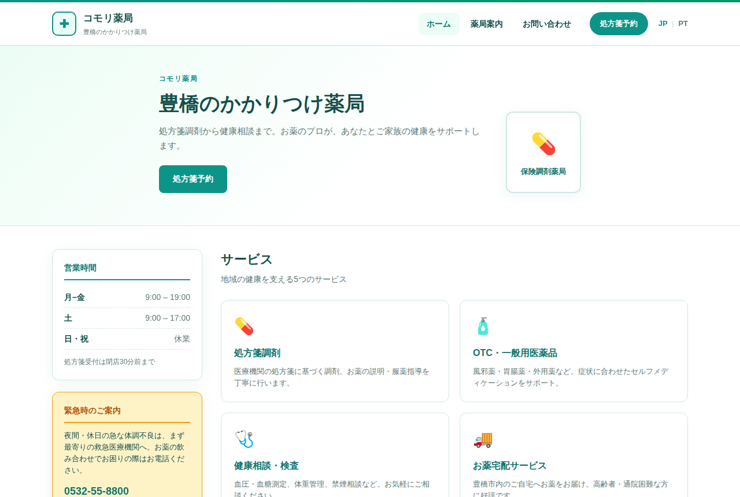The height and width of the screenshot is (497, 740).
Task: Go to the 薬局案内 navigation item
Action: pos(487,24)
